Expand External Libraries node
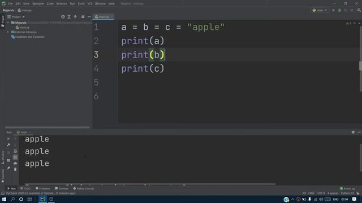 [x=8, y=32]
